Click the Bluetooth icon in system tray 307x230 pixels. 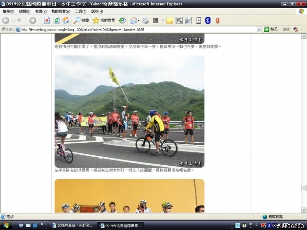tap(269, 226)
